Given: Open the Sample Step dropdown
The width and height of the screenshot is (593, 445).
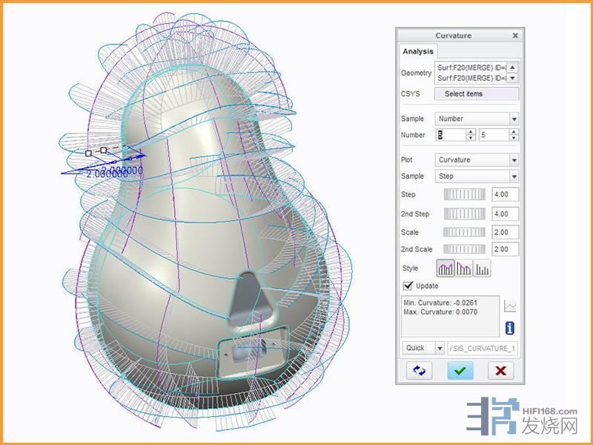Looking at the screenshot, I should coord(514,177).
